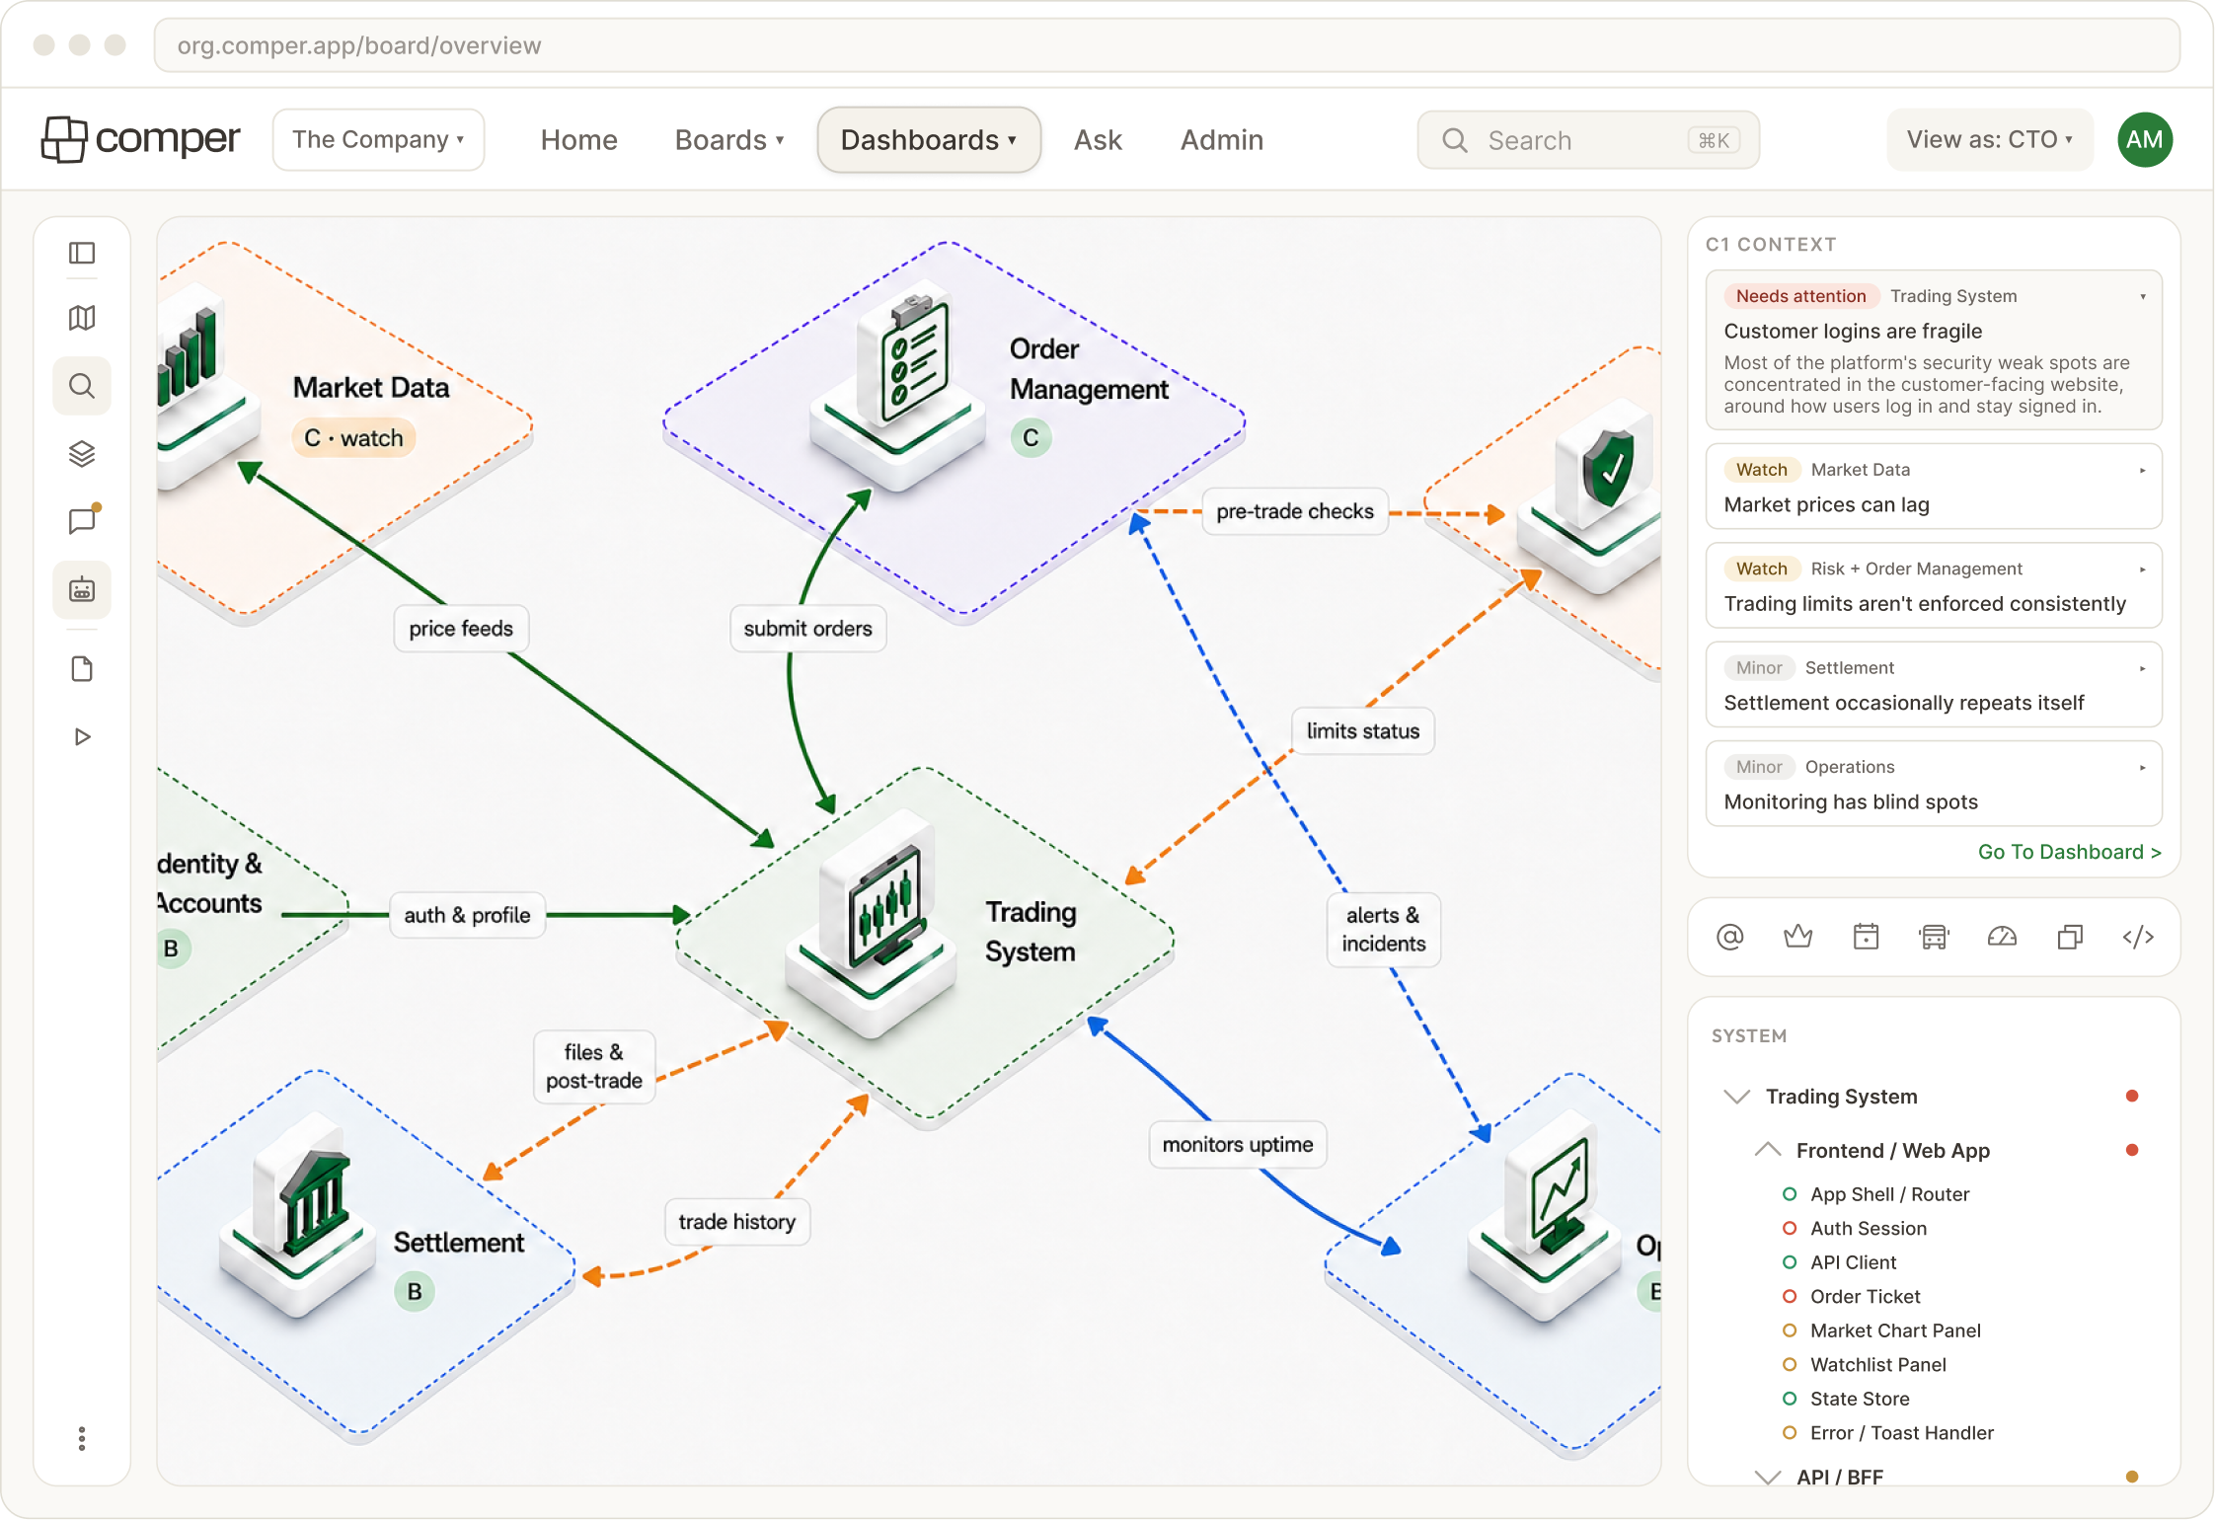The height and width of the screenshot is (1520, 2215).
Task: Click the duplicate windows icon
Action: [2070, 937]
